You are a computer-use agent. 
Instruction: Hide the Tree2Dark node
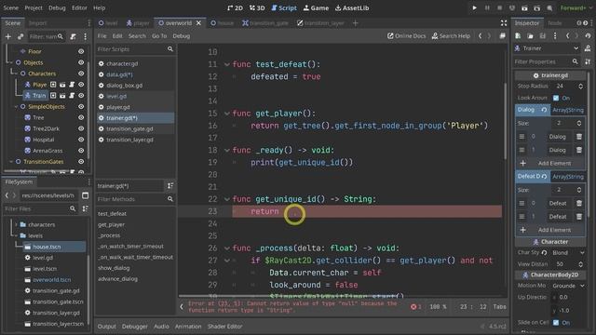click(81, 128)
